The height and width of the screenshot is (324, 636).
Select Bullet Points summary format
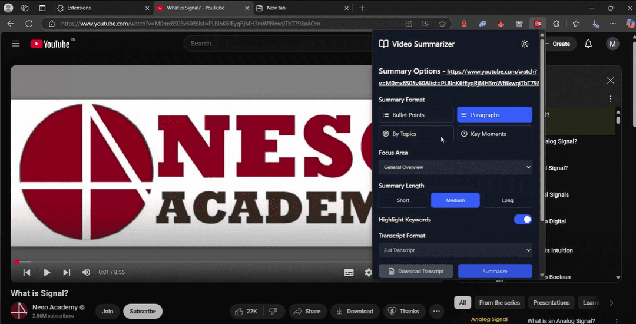pyautogui.click(x=416, y=115)
